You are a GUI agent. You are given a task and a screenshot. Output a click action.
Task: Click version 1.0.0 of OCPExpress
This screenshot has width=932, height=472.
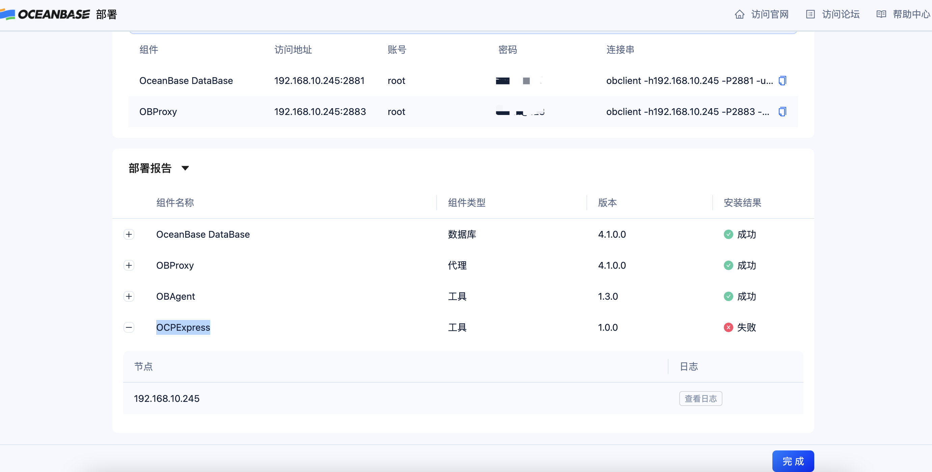608,328
